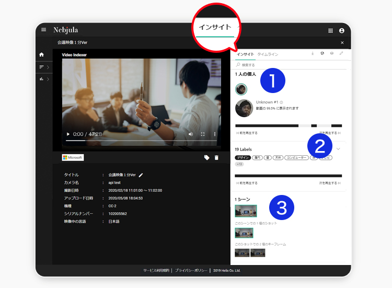
Task: Click the upload date 2020/05/08 18:04:53
Action: [x=125, y=198]
